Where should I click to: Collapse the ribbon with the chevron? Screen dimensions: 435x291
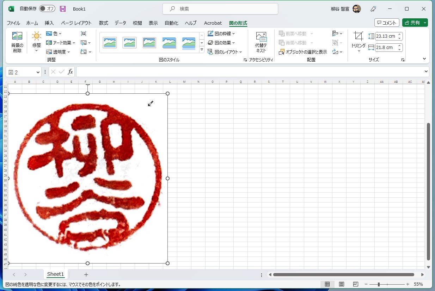tap(424, 59)
